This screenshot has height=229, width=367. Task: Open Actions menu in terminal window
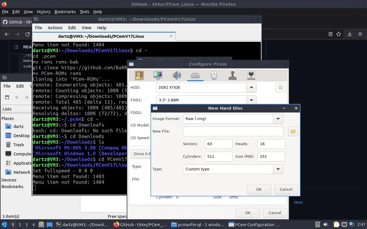click(x=55, y=28)
